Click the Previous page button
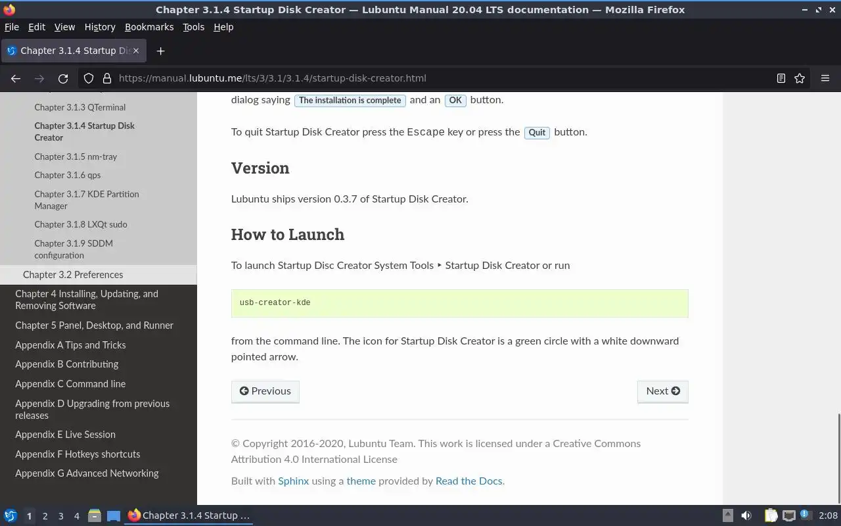 (x=265, y=391)
